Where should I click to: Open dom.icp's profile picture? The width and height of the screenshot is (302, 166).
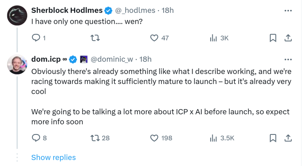17,64
